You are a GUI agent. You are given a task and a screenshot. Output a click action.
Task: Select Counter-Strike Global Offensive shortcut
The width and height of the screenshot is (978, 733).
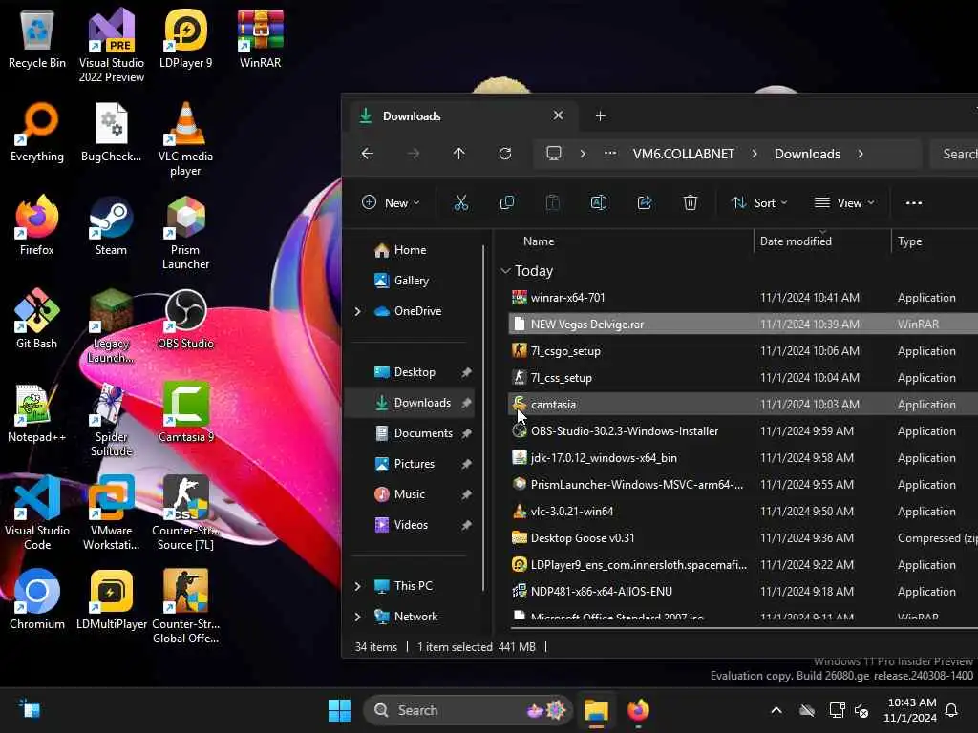point(186,606)
